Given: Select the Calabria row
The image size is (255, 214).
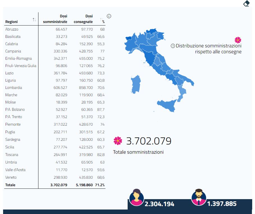Looking at the screenshot, I should pos(55,44).
